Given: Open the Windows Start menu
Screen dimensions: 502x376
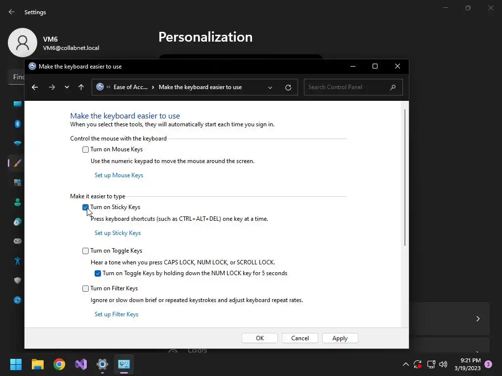Looking at the screenshot, I should click(16, 364).
